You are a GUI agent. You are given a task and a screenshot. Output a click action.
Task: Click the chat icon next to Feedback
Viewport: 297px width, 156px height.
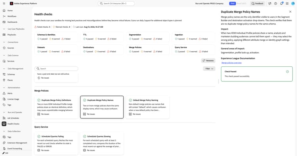click(x=270, y=4)
